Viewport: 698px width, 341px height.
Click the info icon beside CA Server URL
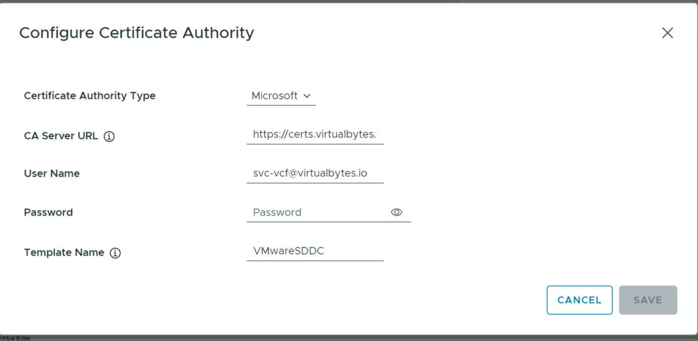[x=109, y=136]
